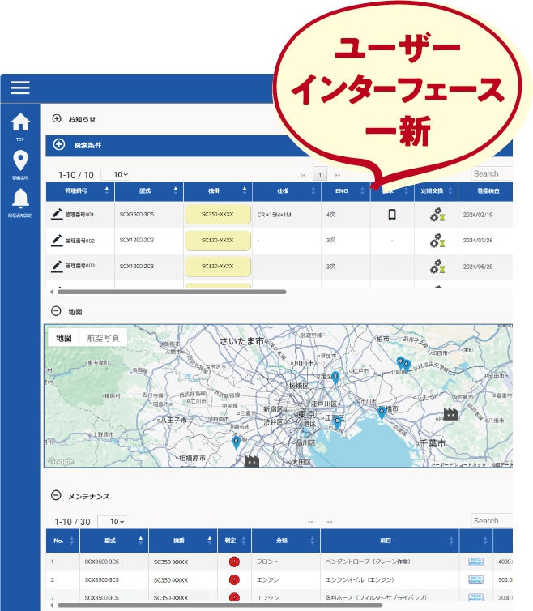
Task: Click red alert icon in maintenance row 2
Action: click(234, 580)
